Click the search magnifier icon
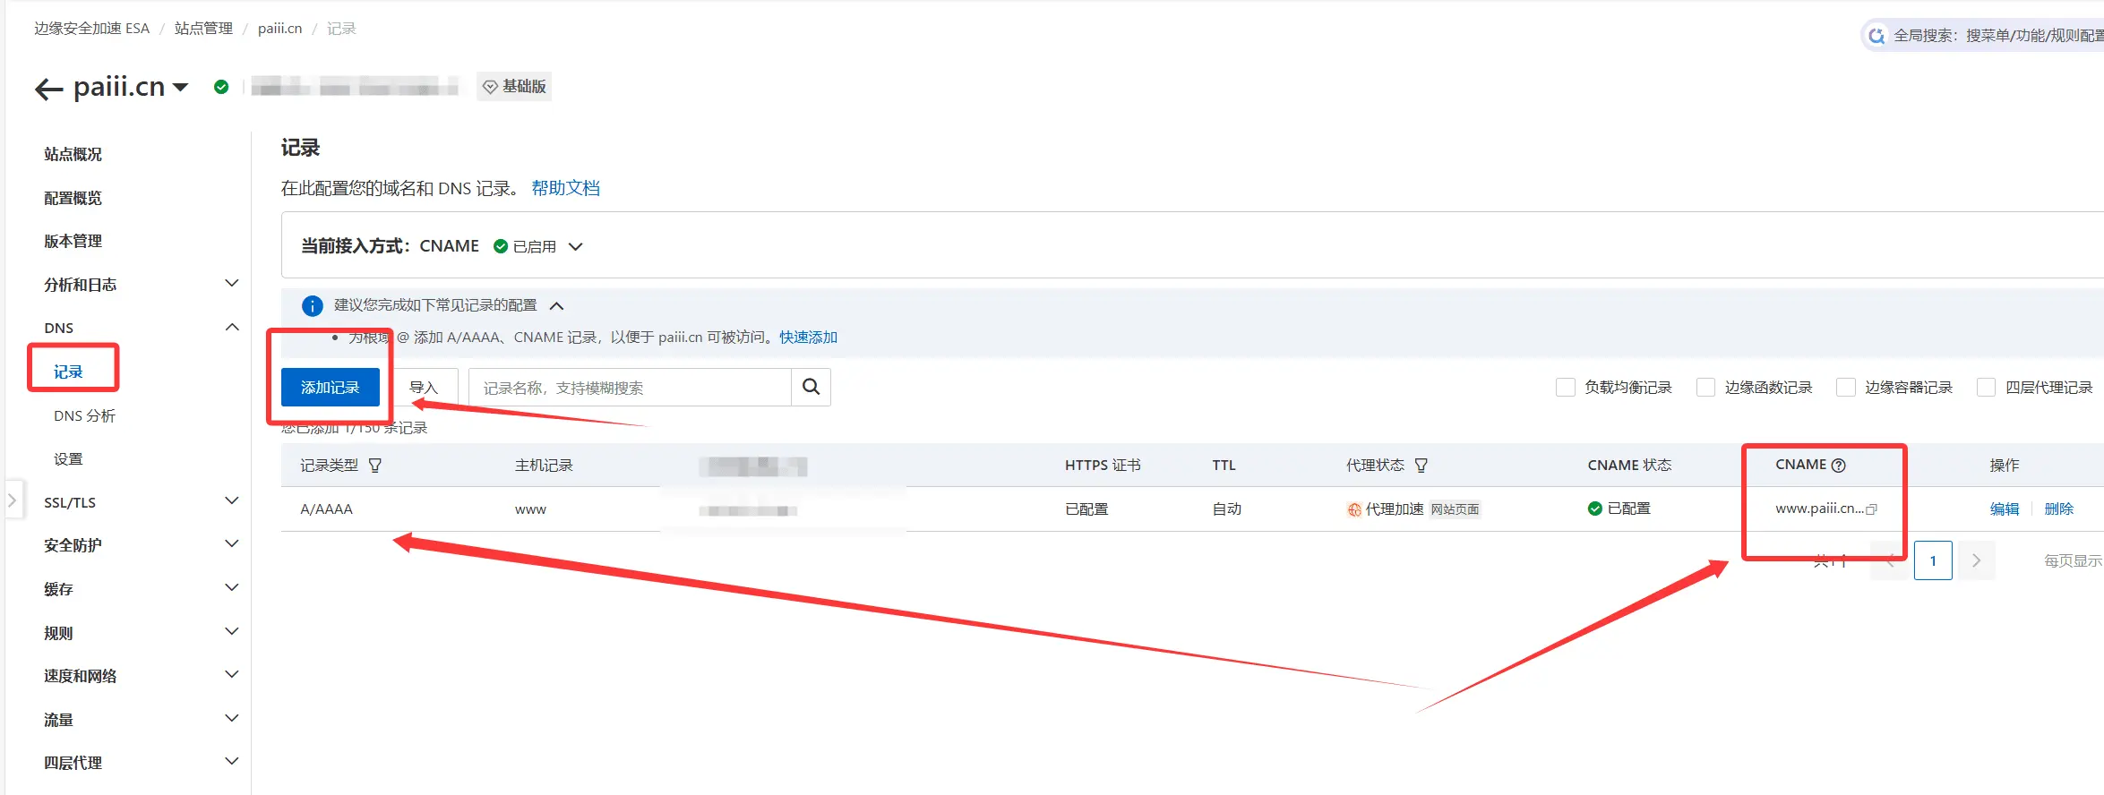This screenshot has height=795, width=2104. click(x=811, y=387)
